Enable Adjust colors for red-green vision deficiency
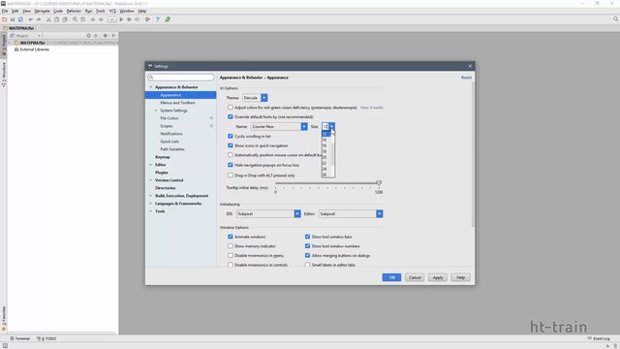Viewport: 620px width, 349px height. (x=231, y=108)
